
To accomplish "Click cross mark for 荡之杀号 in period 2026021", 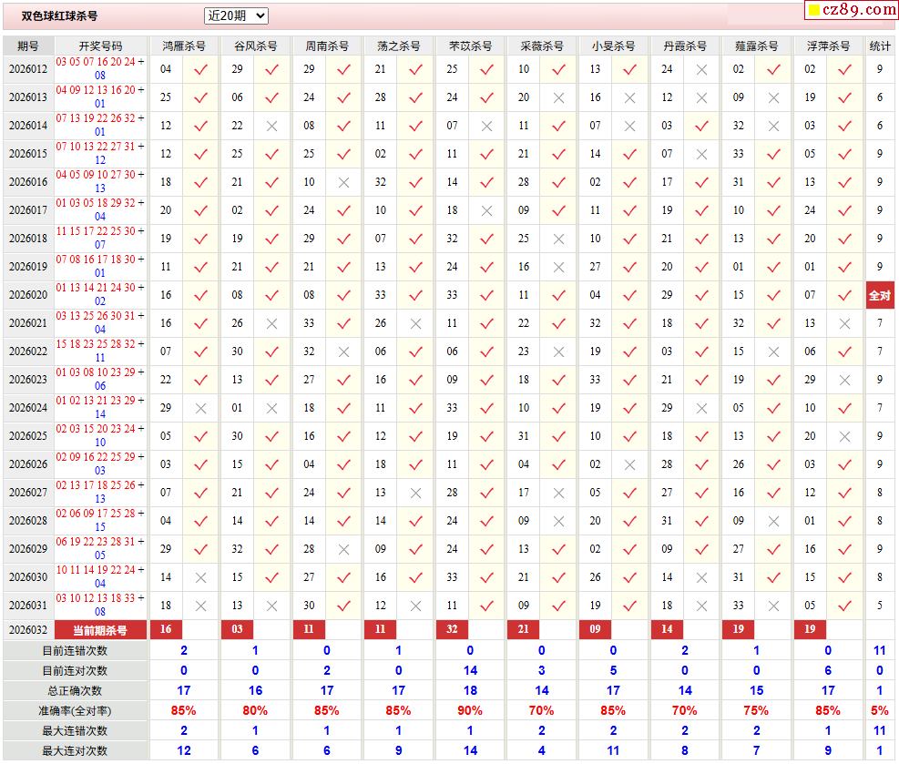I will click(x=415, y=323).
